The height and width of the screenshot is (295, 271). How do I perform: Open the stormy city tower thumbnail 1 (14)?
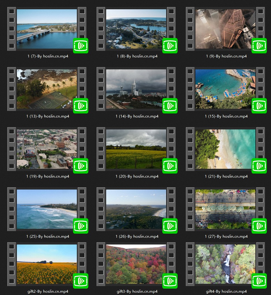click(136, 89)
